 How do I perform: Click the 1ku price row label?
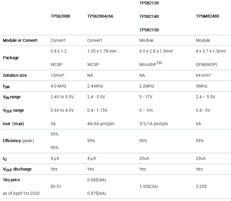(12, 180)
